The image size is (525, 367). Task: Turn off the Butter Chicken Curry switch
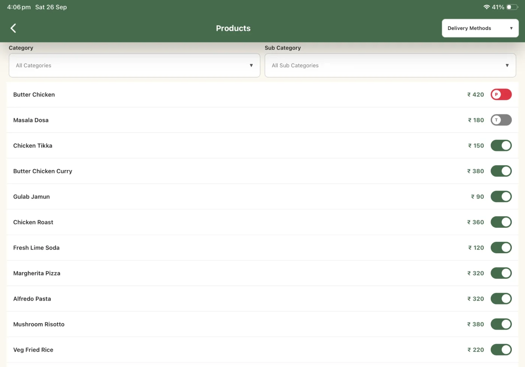click(501, 171)
